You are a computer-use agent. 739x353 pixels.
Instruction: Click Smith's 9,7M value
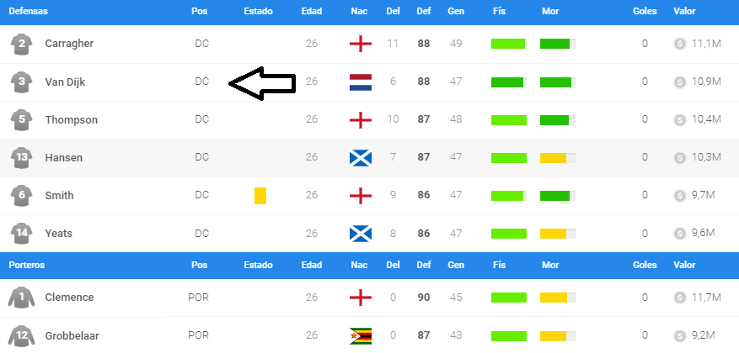(x=703, y=195)
